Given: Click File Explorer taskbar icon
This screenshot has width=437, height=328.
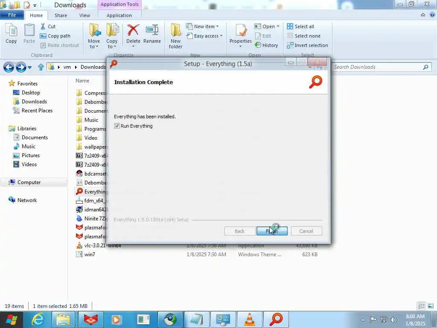Looking at the screenshot, I should (63, 319).
